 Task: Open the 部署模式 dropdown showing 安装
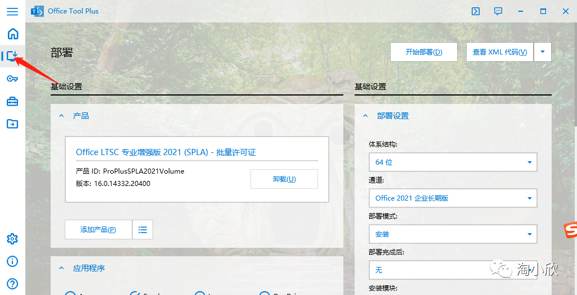[x=453, y=234]
